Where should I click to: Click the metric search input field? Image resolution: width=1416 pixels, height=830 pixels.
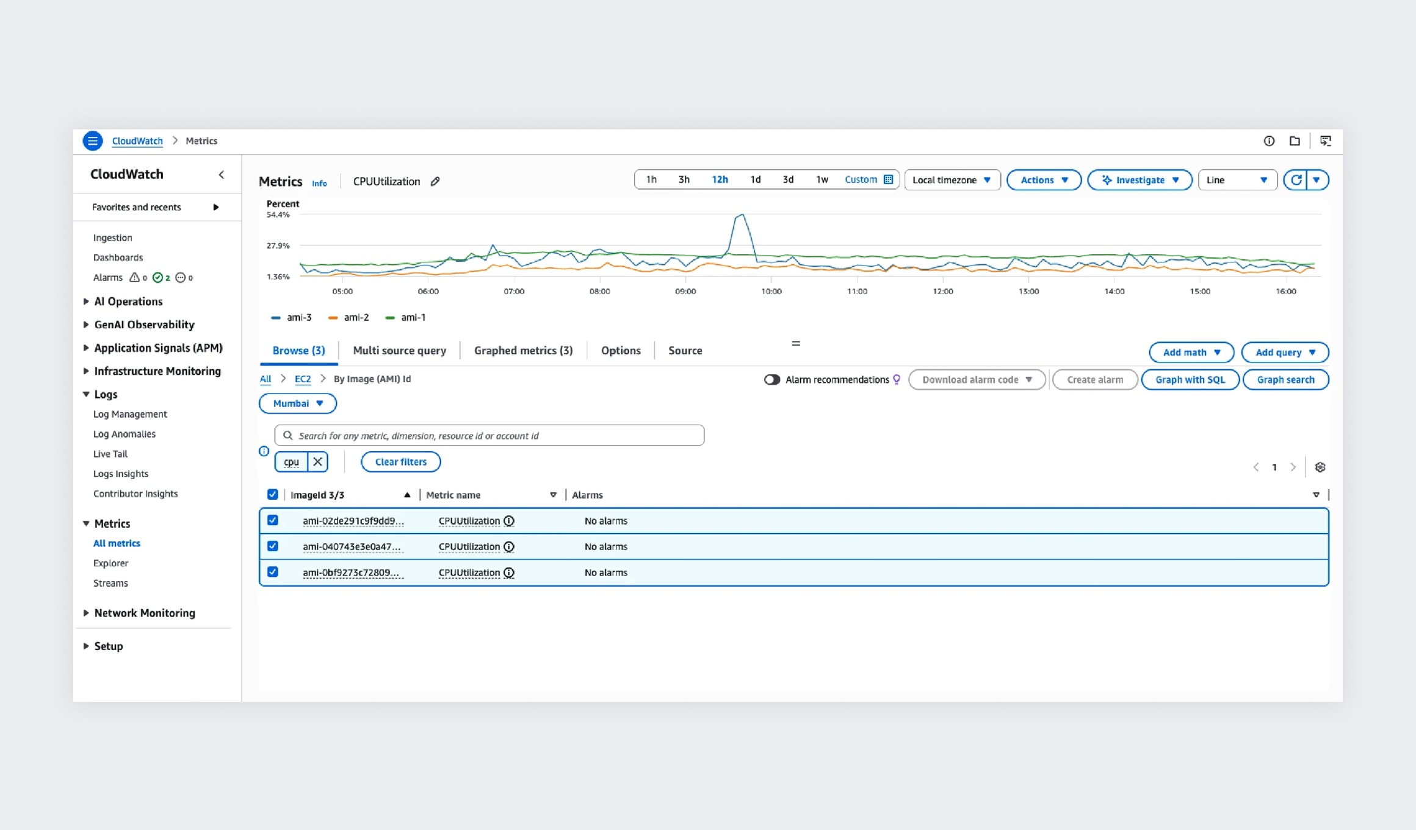click(489, 436)
